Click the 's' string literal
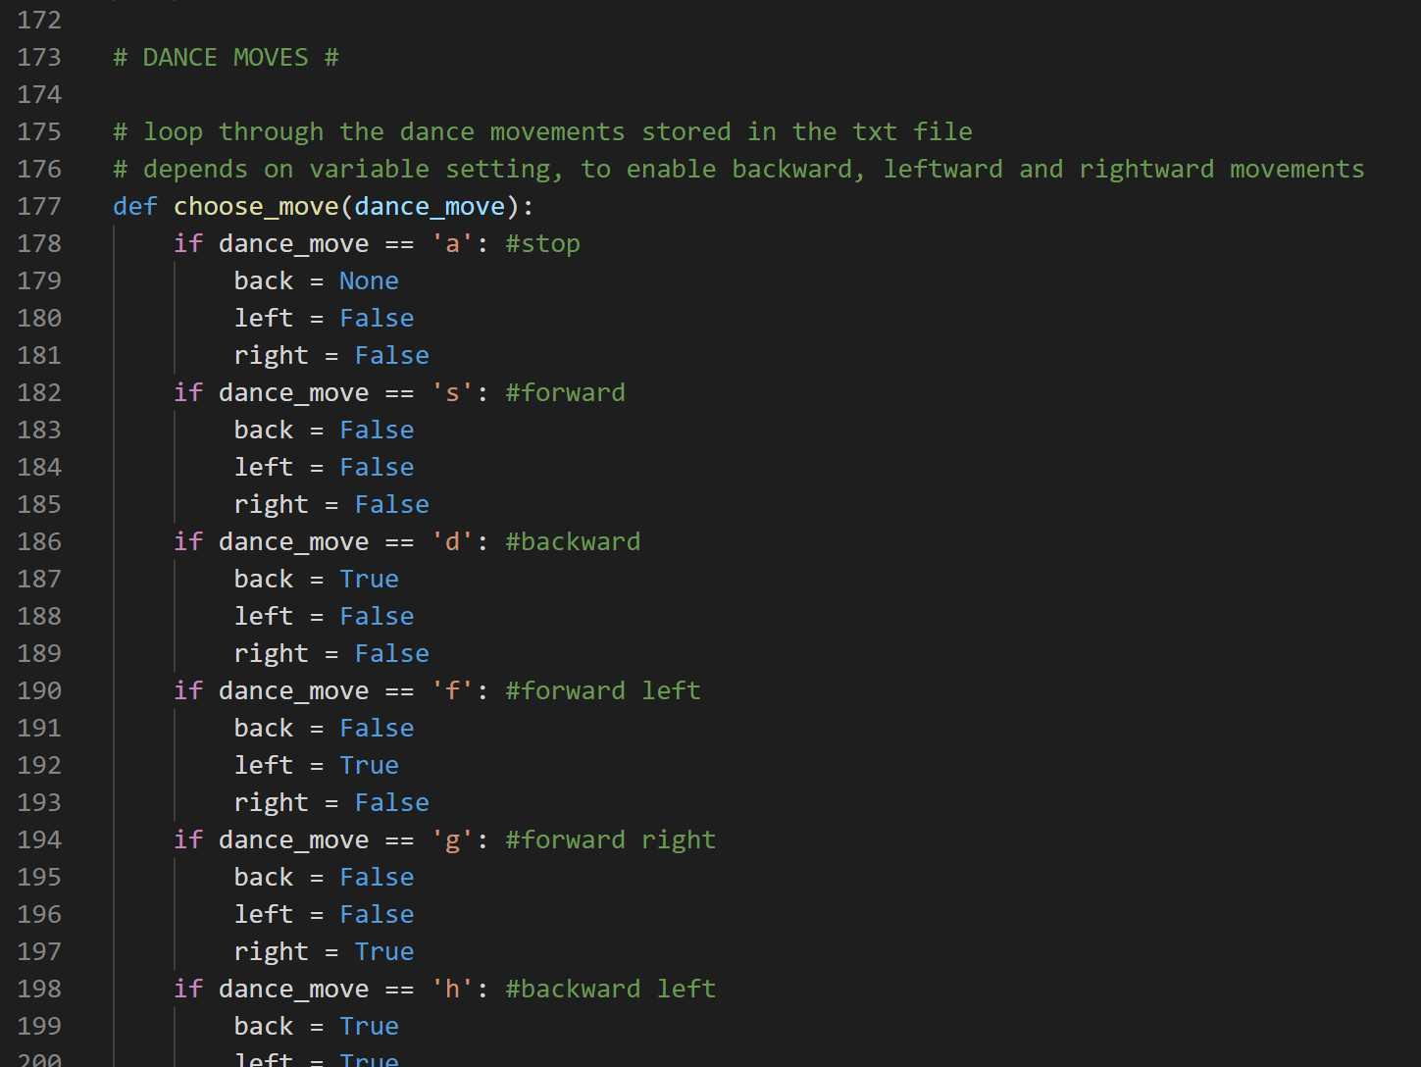 pyautogui.click(x=452, y=393)
